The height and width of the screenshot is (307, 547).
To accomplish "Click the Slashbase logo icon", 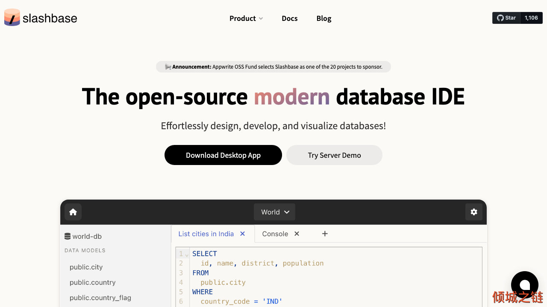I will tap(12, 17).
